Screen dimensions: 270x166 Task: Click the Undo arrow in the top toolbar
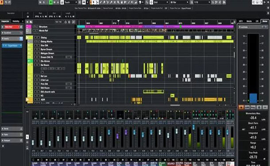[6, 2]
